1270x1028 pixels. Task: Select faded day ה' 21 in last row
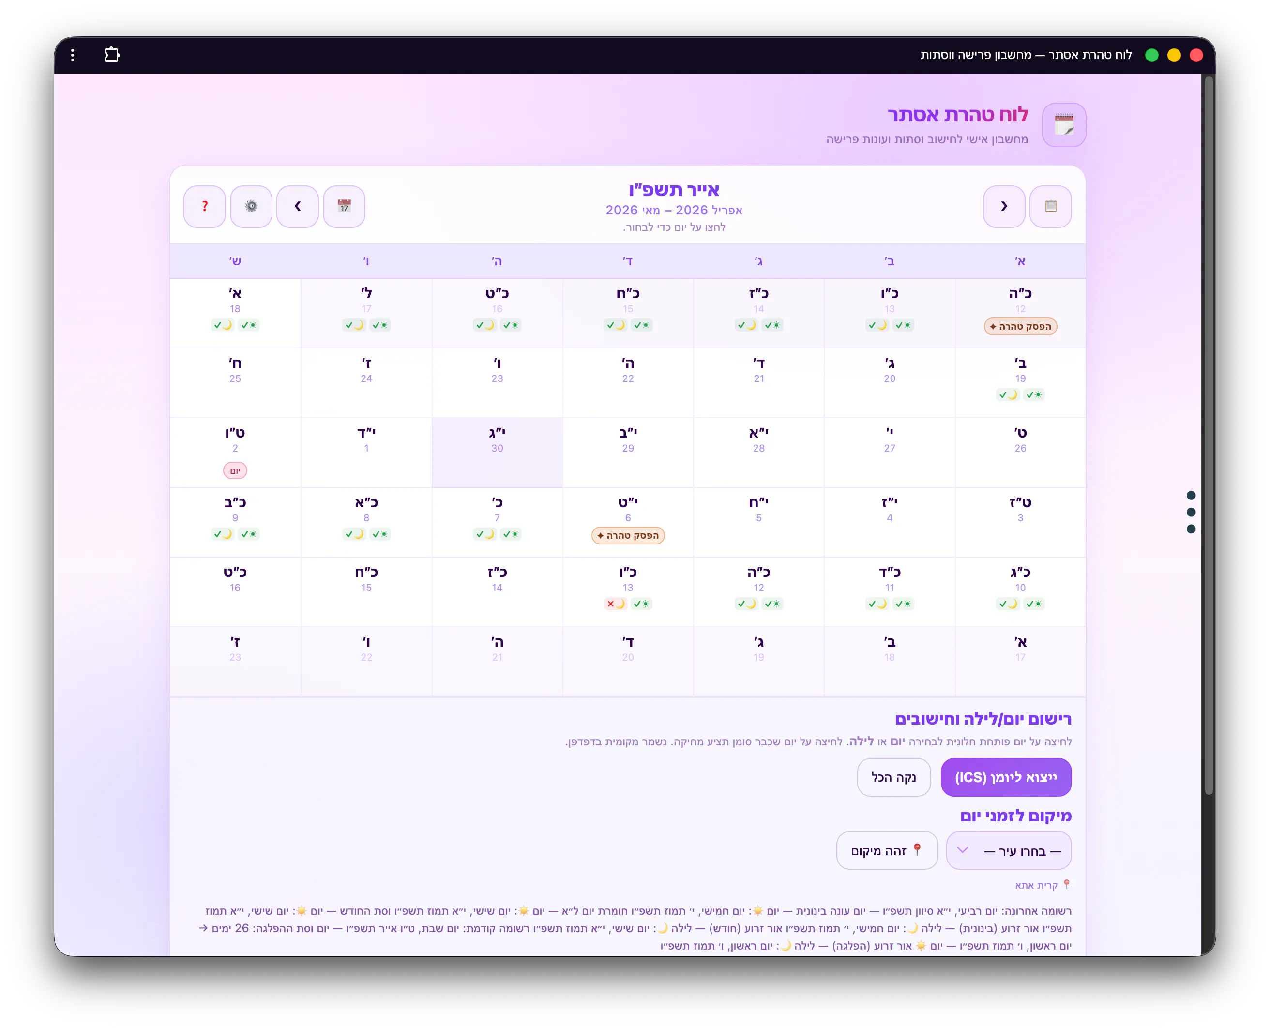click(x=498, y=662)
